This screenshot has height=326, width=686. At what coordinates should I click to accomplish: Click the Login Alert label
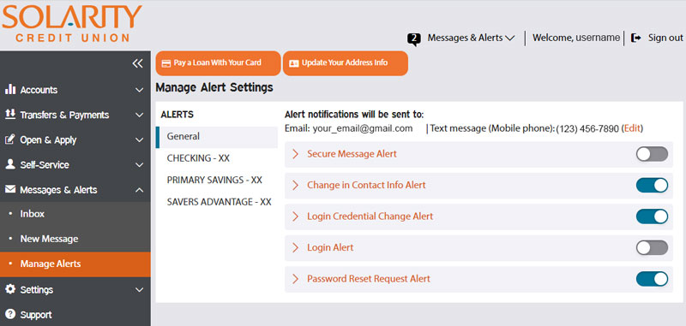330,247
